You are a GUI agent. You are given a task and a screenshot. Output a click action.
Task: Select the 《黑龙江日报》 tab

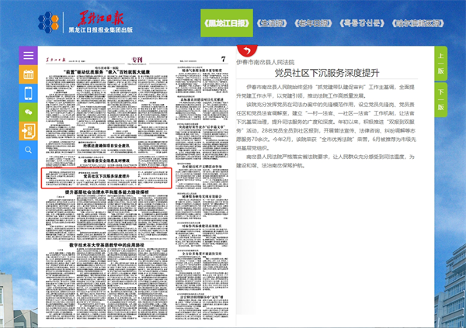coord(225,22)
